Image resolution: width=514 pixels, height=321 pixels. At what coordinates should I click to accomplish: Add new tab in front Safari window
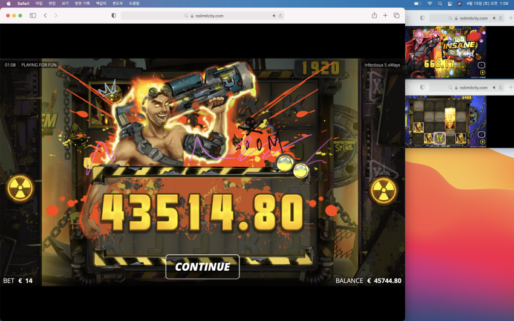point(385,15)
